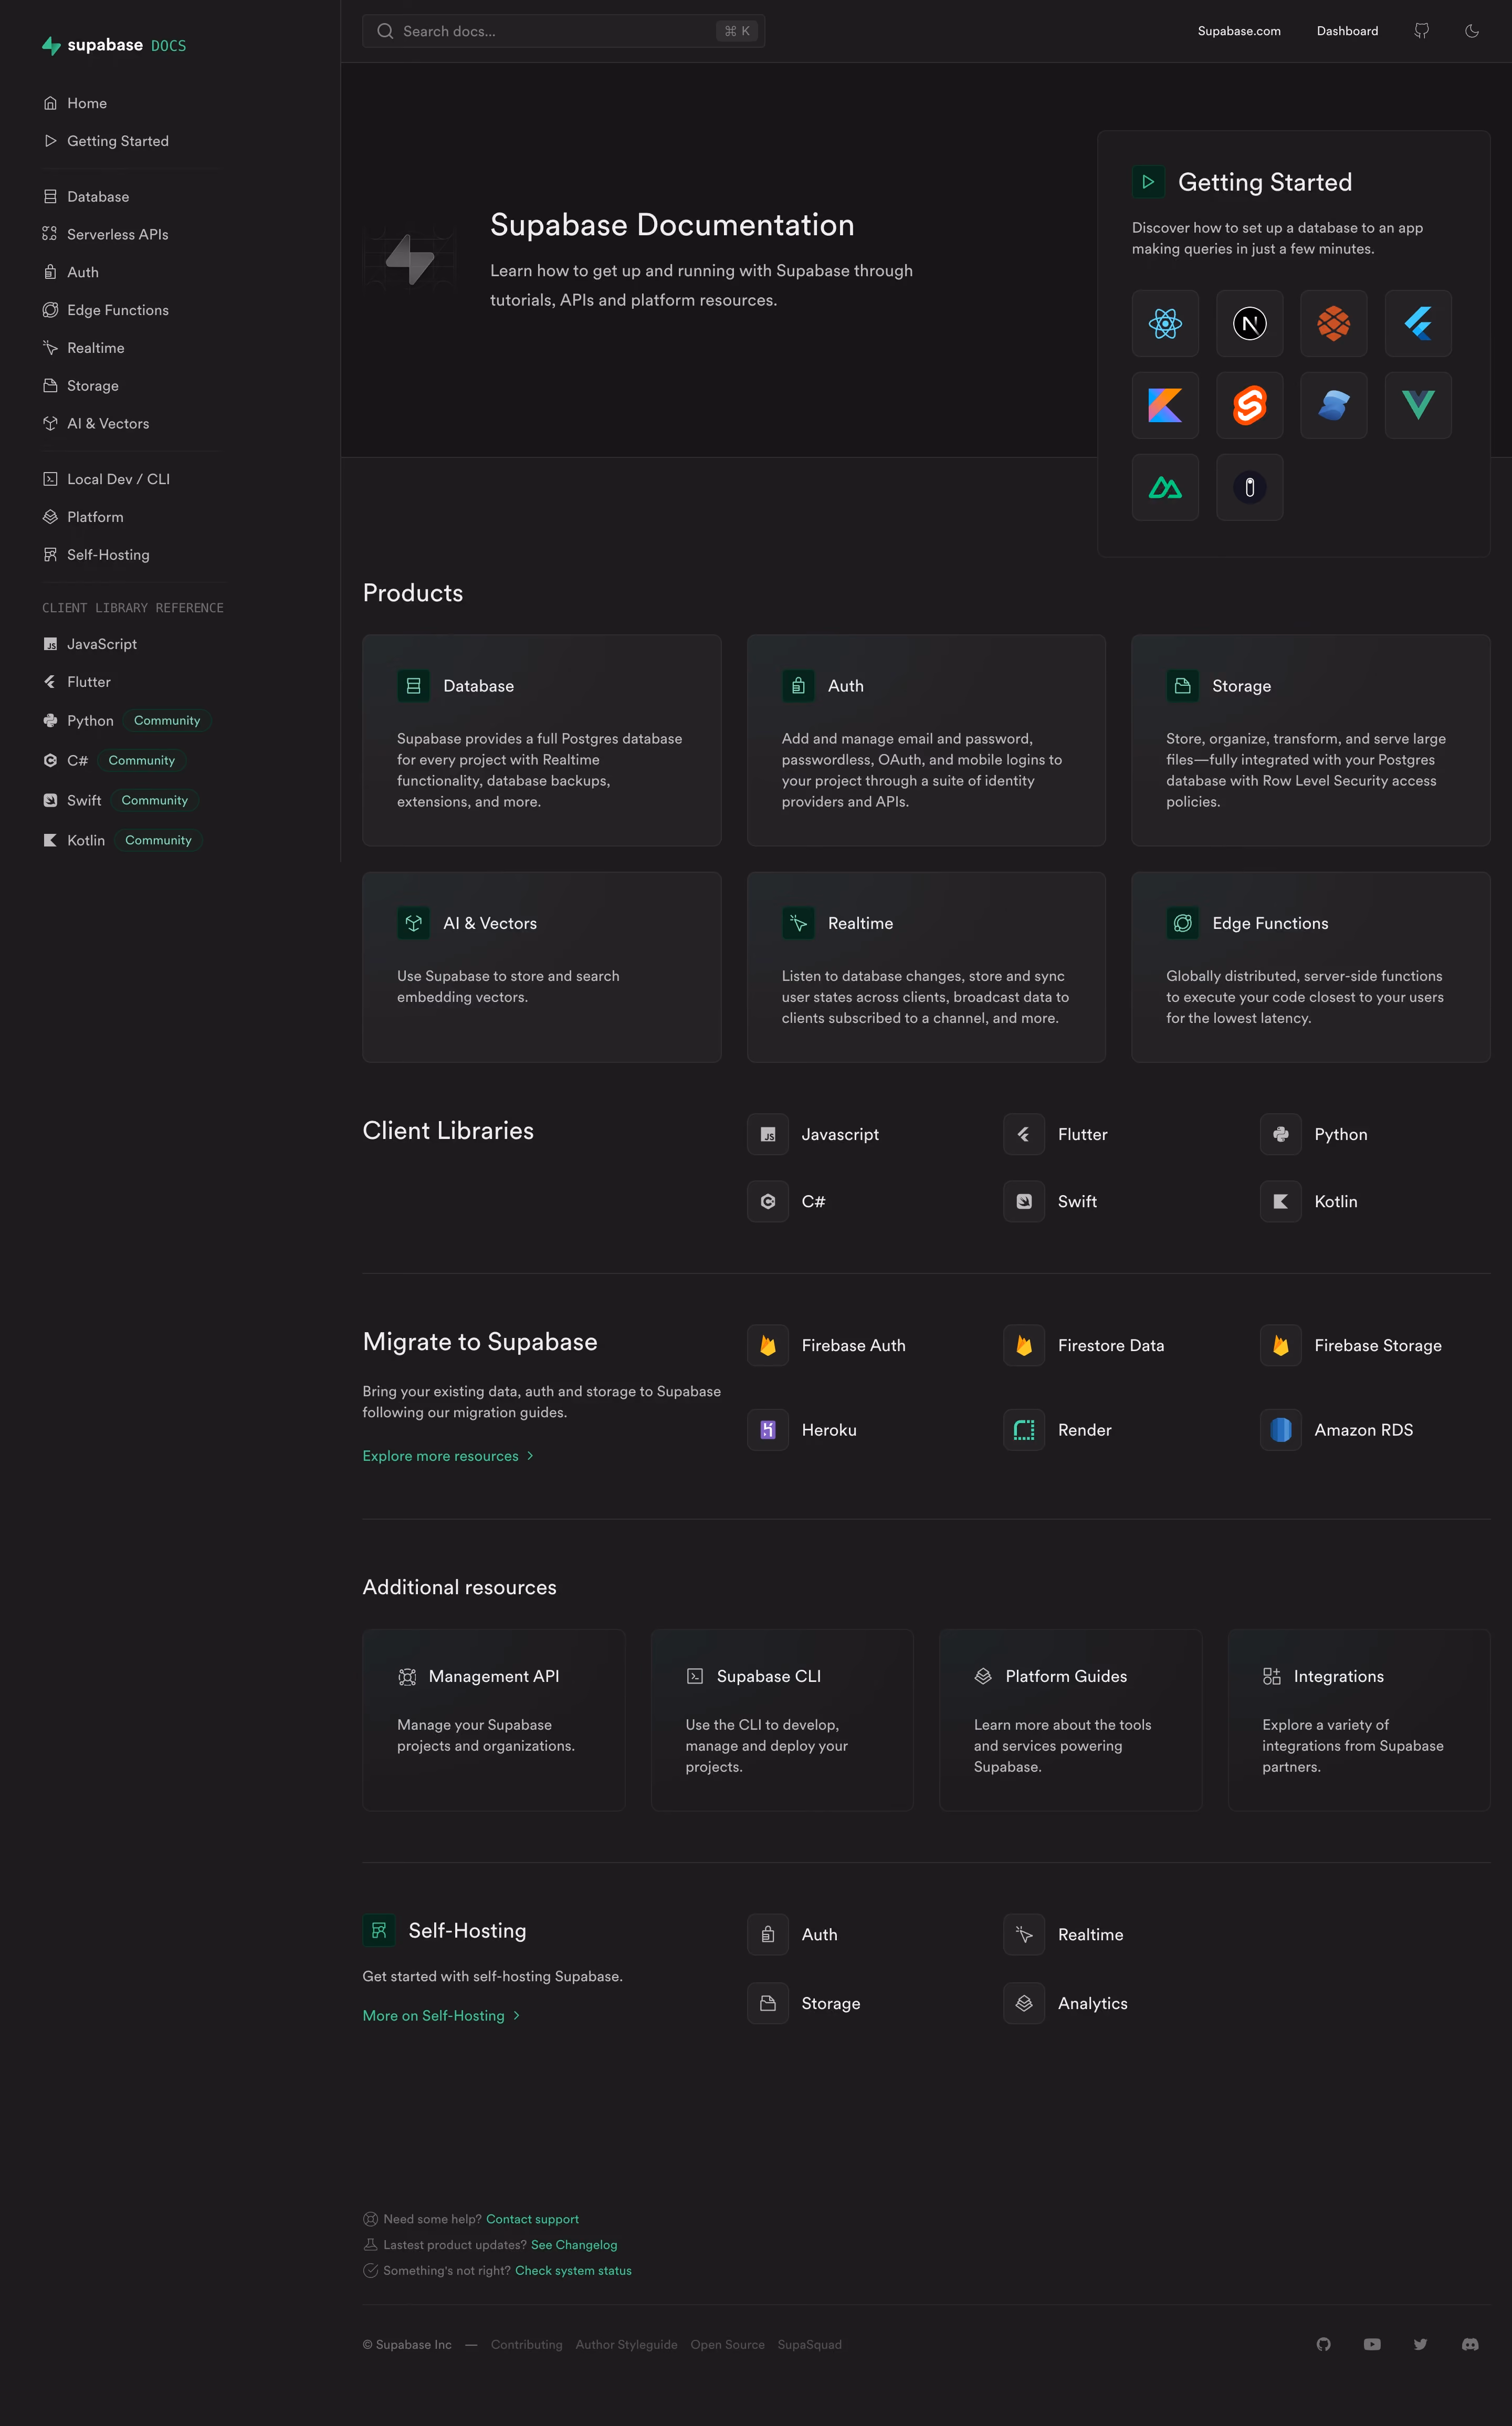This screenshot has height=2426, width=1512.
Task: Open the Database product card
Action: pyautogui.click(x=541, y=740)
